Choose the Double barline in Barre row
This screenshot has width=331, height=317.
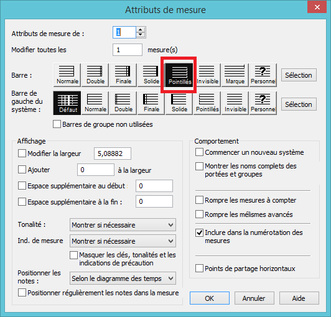pos(95,75)
